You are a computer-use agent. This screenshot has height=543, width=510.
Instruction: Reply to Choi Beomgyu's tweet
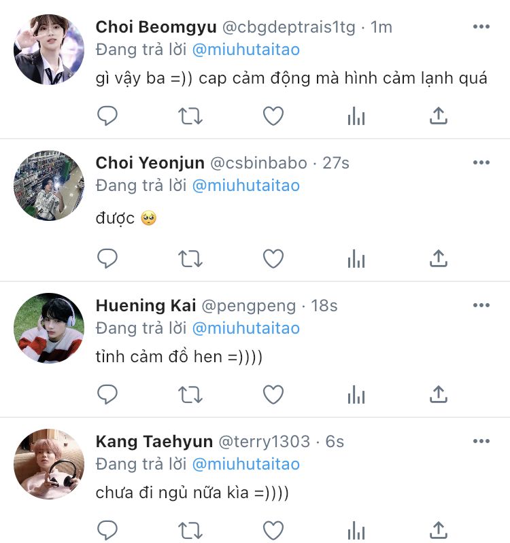point(107,116)
